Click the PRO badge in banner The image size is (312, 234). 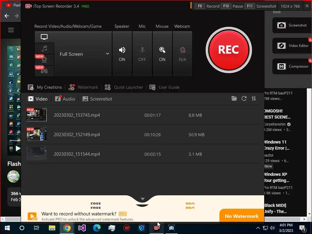click(x=122, y=214)
